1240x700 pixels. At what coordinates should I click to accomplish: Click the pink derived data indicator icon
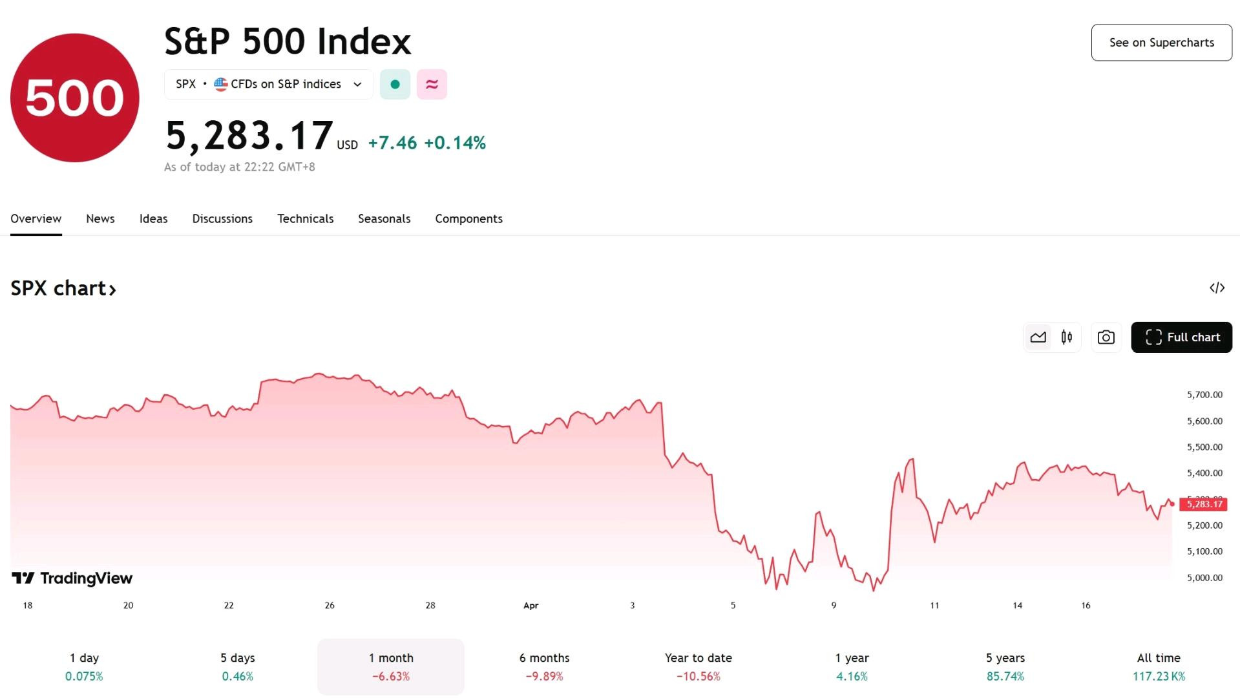432,84
